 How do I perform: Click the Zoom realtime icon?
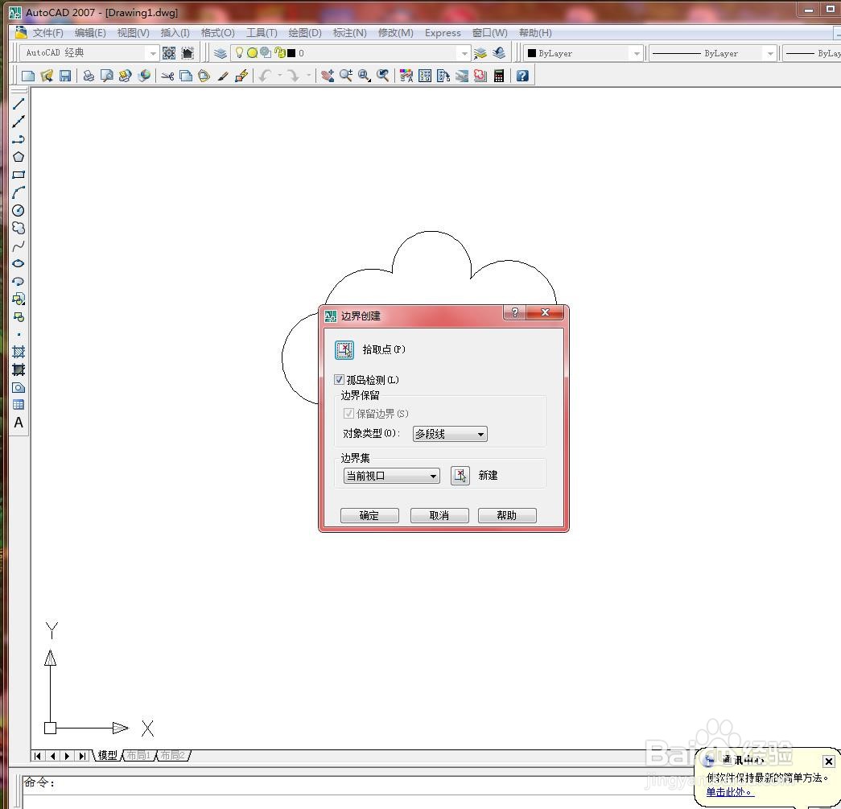(x=346, y=76)
